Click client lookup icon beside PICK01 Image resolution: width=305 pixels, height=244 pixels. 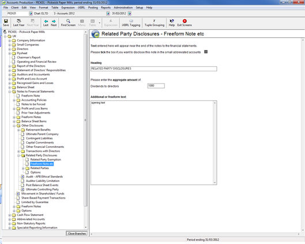click(x=31, y=13)
